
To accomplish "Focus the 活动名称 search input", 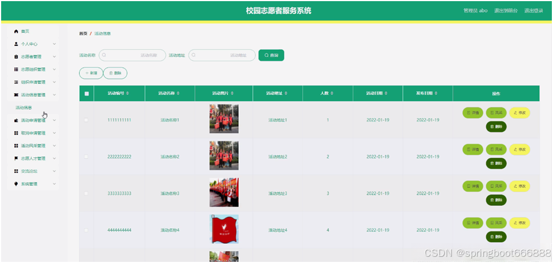I will pyautogui.click(x=132, y=55).
